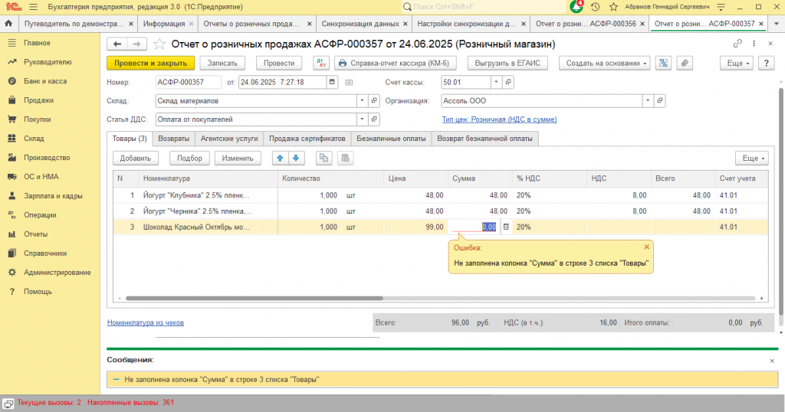This screenshot has height=412, width=785.
Task: Get link to document icon
Action: click(x=737, y=44)
